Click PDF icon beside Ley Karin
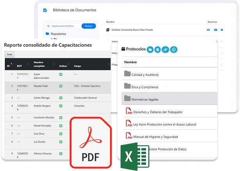 pyautogui.click(x=129, y=123)
